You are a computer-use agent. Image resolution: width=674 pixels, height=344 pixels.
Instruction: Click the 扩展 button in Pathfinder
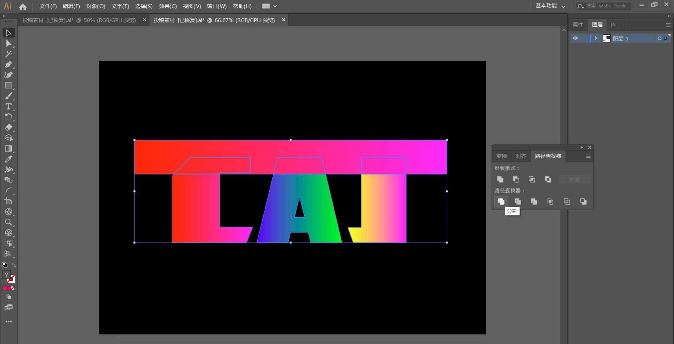coord(575,179)
